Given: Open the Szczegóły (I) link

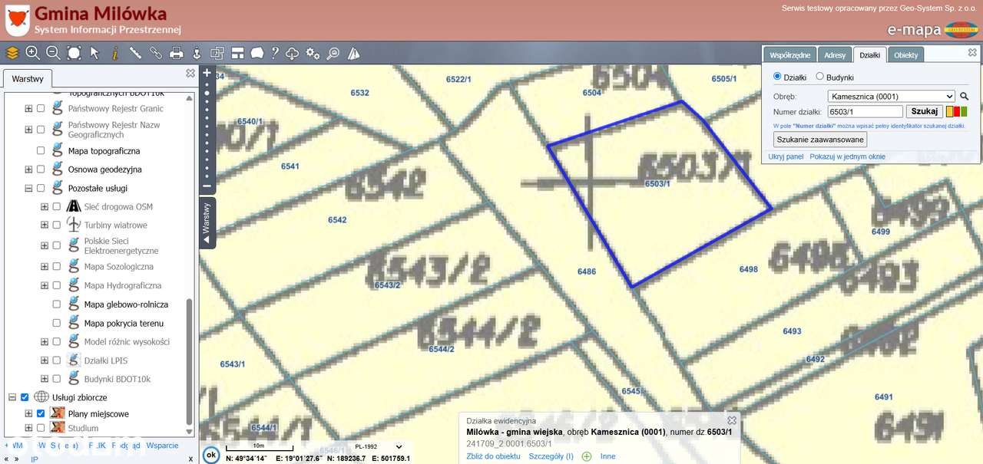Looking at the screenshot, I should (x=551, y=456).
